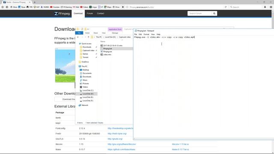274x154 pixels.
Task: Open Notepad Format menu
Action: pyautogui.click(x=146, y=34)
